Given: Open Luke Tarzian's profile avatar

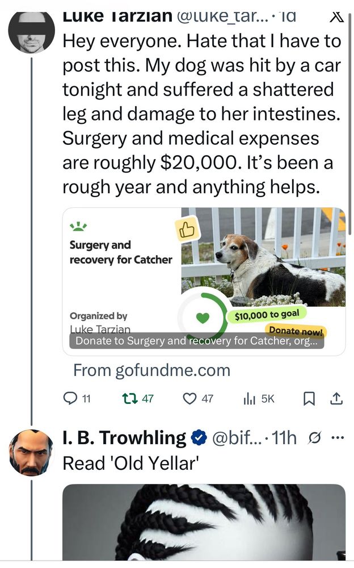Looking at the screenshot, I should tap(31, 31).
